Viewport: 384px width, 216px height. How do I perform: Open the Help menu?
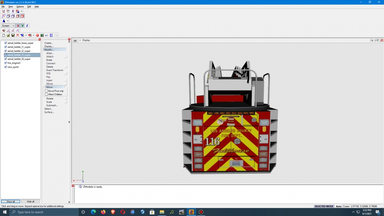coord(36,7)
